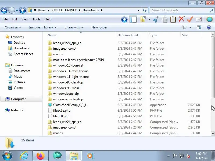The image size is (215, 161).
Task: Click the change view icon
Action: pyautogui.click(x=184, y=27)
